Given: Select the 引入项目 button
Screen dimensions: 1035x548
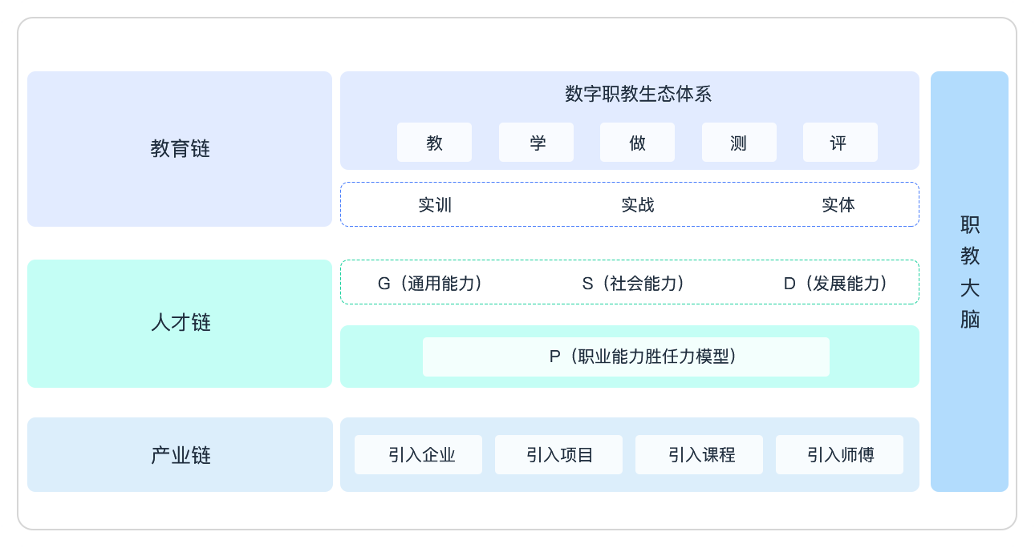Looking at the screenshot, I should pos(558,455).
